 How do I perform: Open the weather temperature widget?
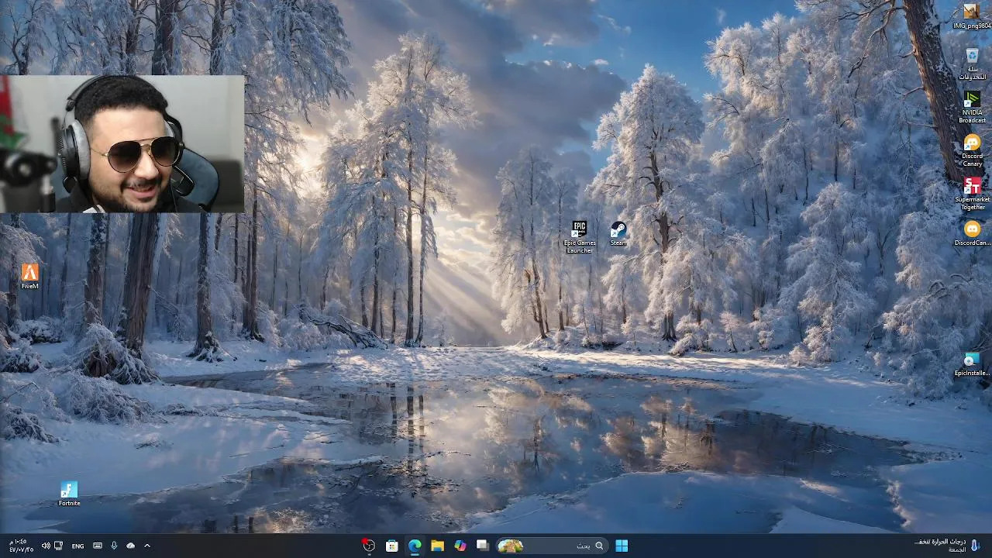click(945, 546)
